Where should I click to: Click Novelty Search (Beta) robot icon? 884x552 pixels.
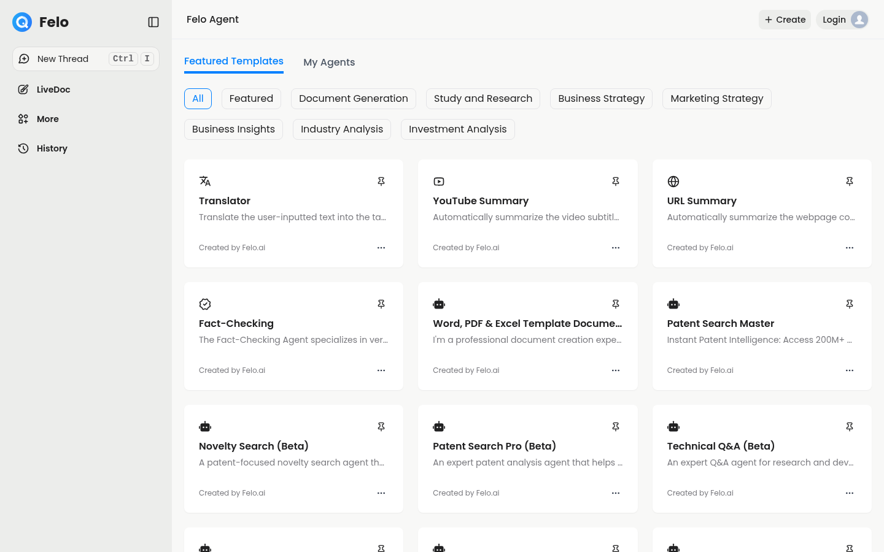click(x=205, y=427)
